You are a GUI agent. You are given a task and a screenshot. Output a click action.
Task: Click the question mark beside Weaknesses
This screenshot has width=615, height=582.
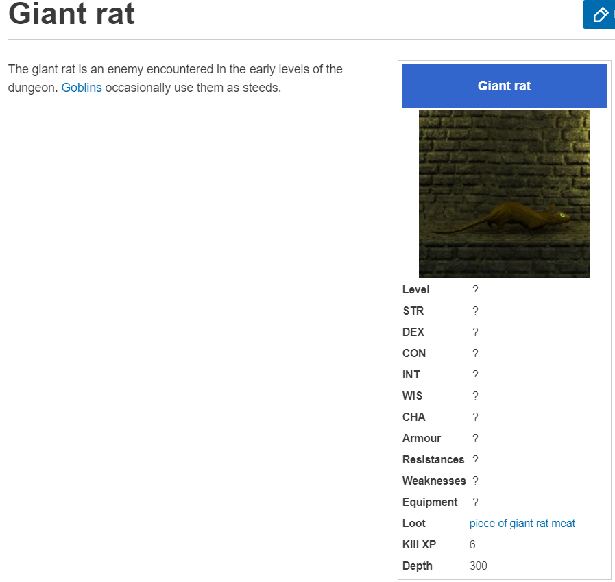click(x=475, y=481)
